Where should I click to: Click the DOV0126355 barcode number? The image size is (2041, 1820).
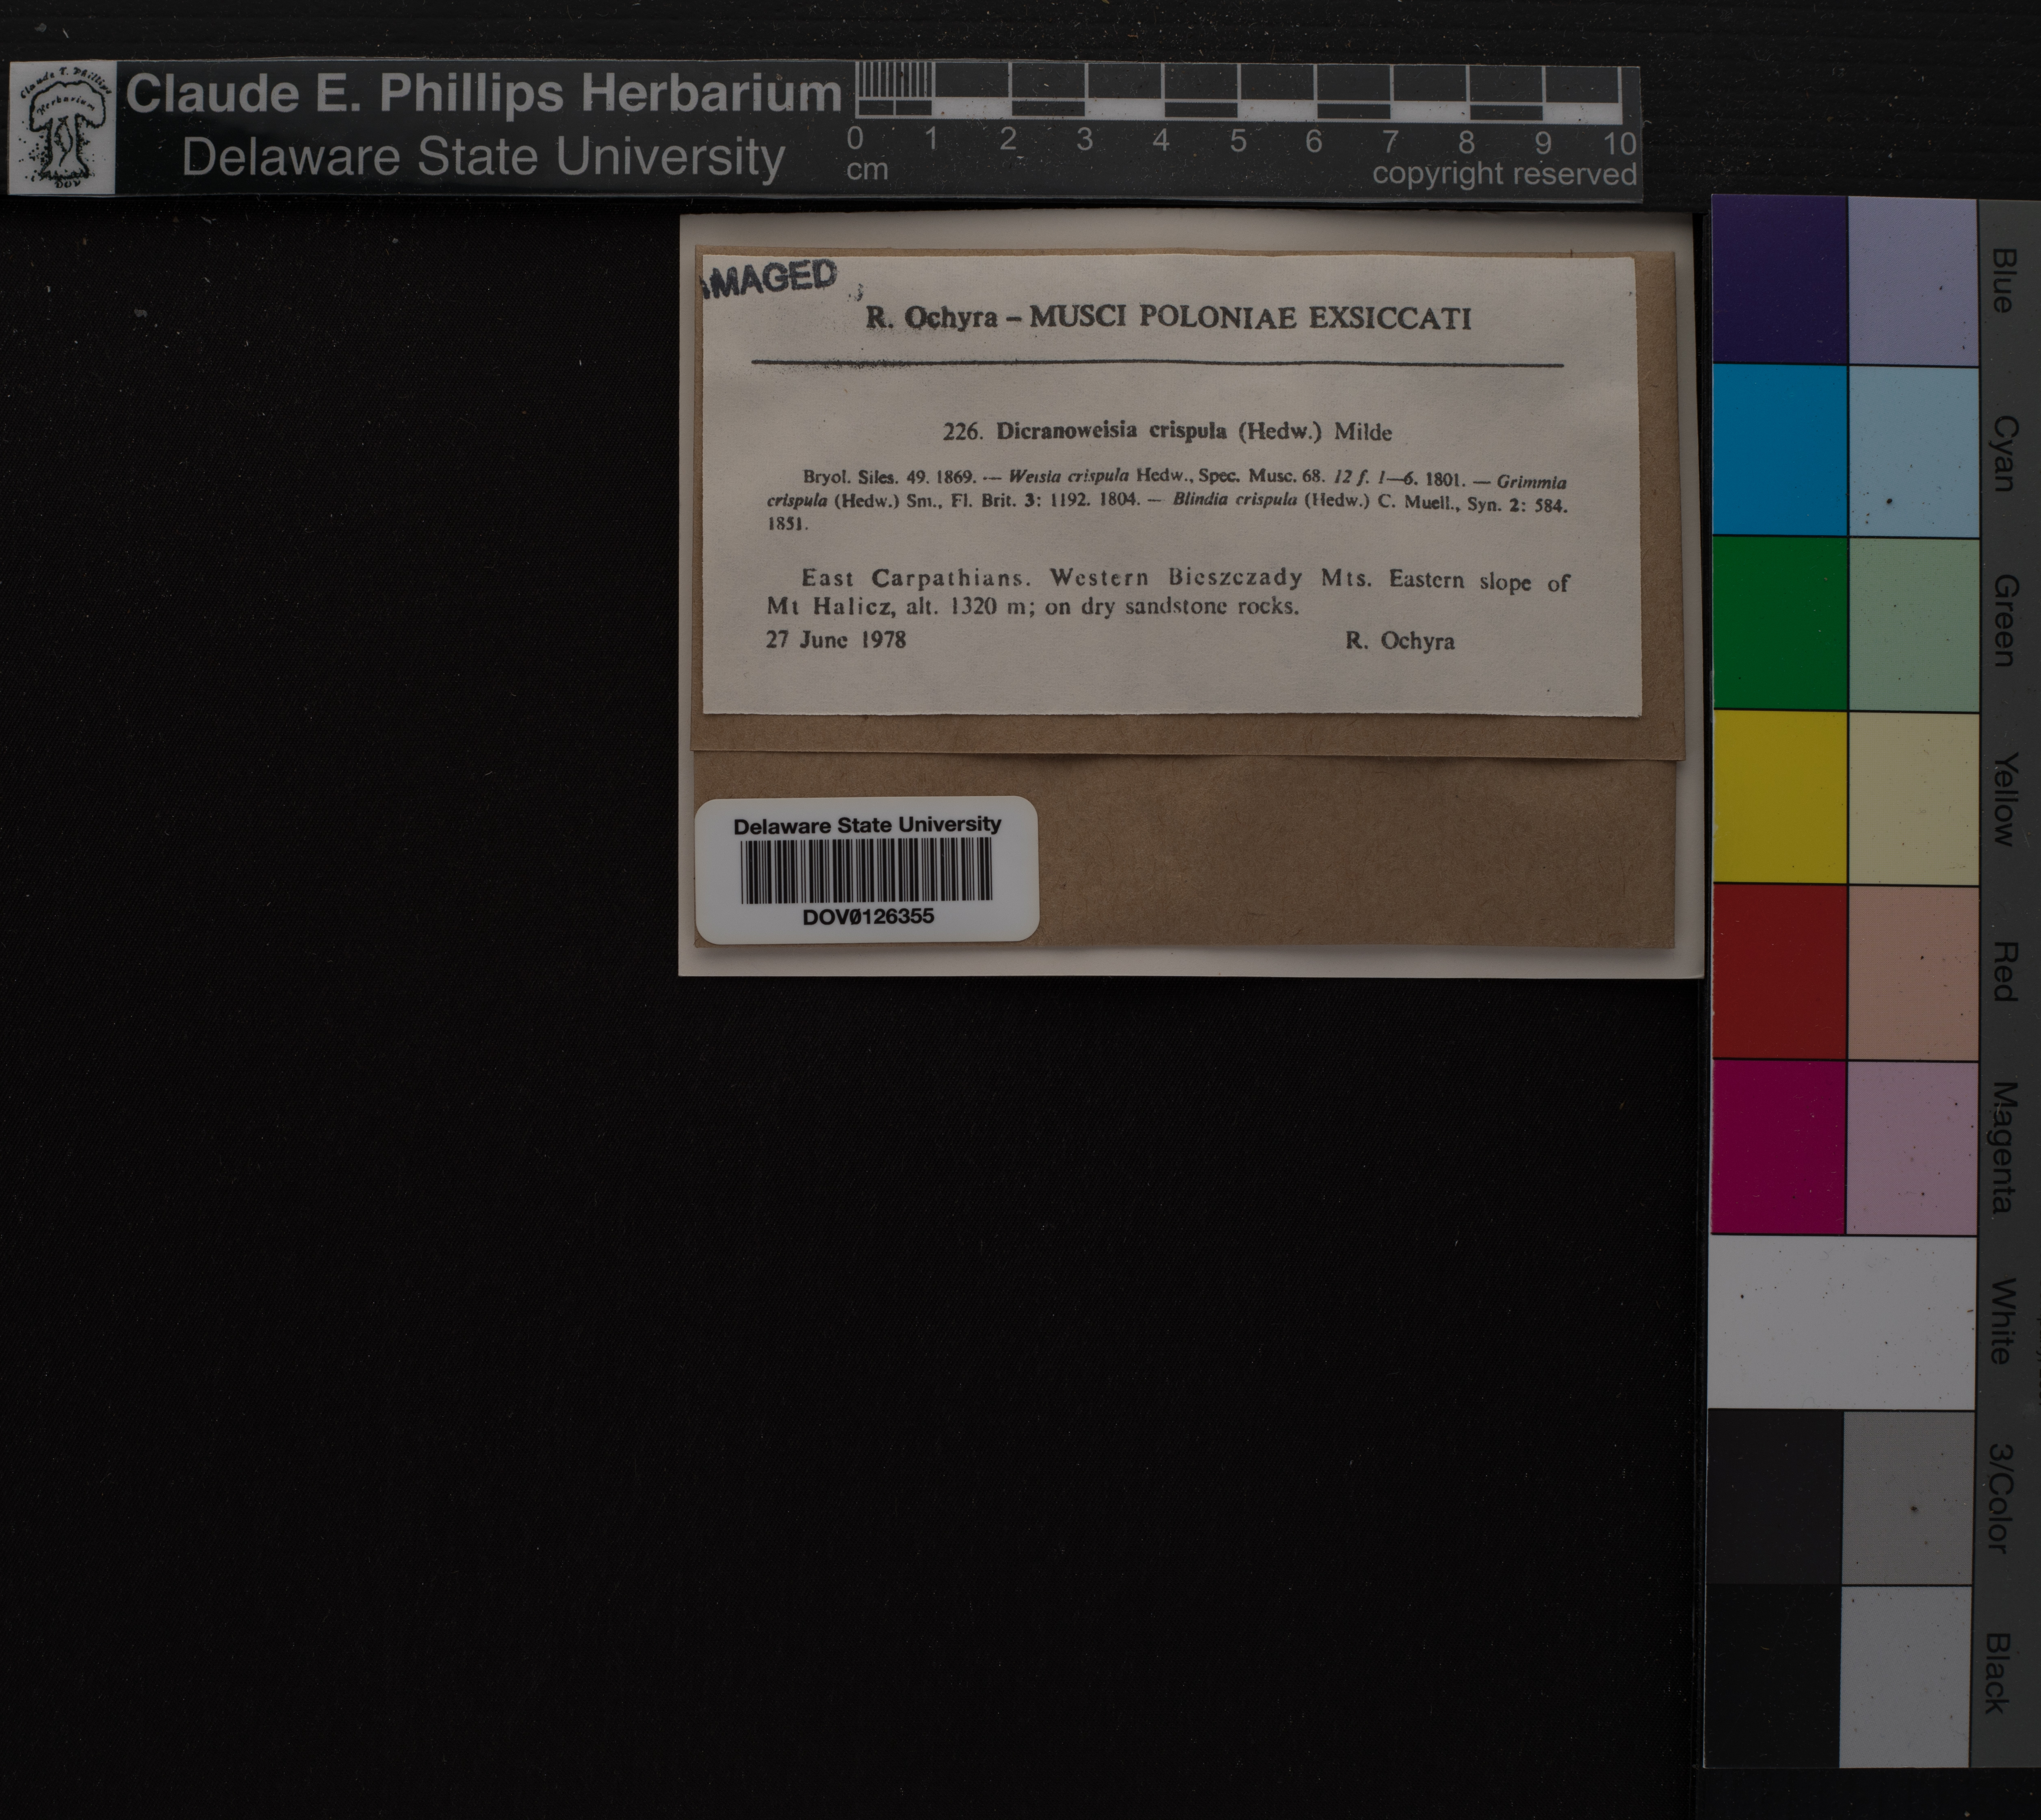[x=868, y=916]
